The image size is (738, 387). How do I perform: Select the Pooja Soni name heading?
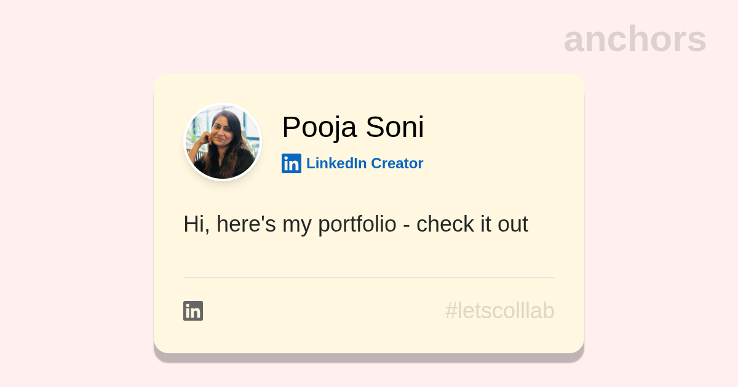[x=352, y=127]
